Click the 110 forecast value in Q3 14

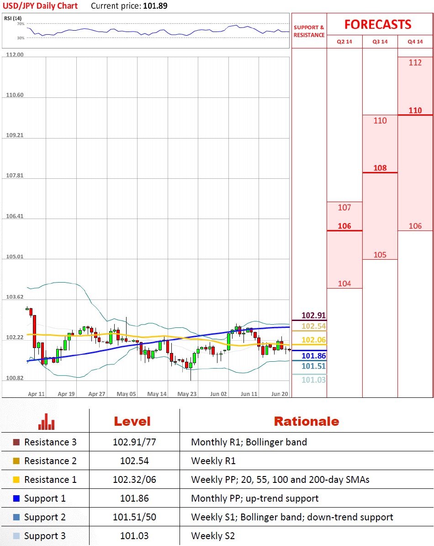380,121
